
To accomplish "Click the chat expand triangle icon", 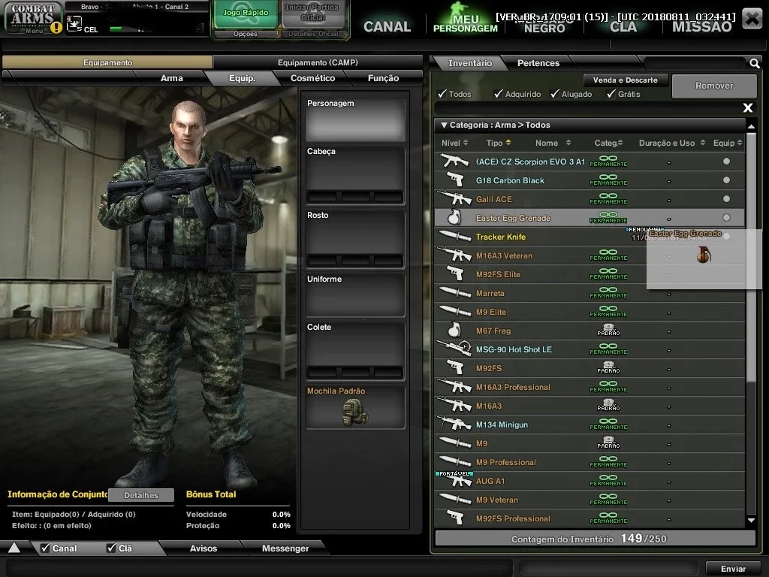I will [14, 548].
